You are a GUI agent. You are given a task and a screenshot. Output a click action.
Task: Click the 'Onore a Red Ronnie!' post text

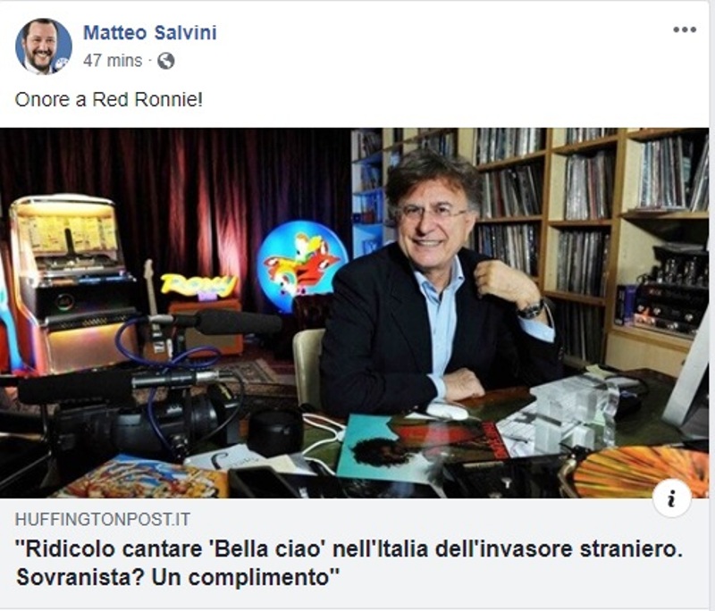click(x=108, y=99)
